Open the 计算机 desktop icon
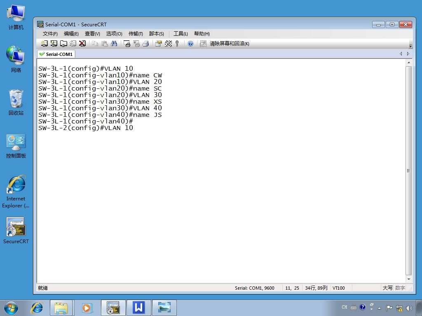 [16, 17]
